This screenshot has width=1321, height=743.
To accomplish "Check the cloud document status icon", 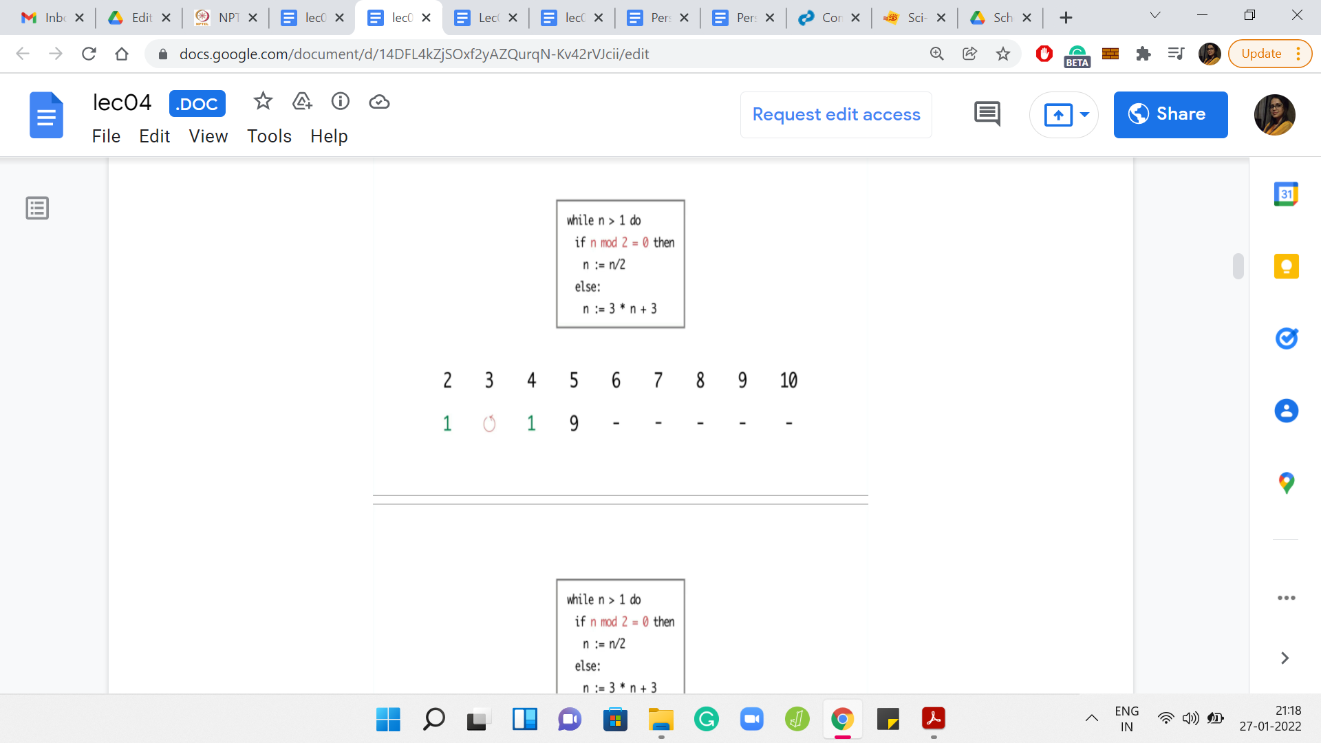I will (x=379, y=102).
